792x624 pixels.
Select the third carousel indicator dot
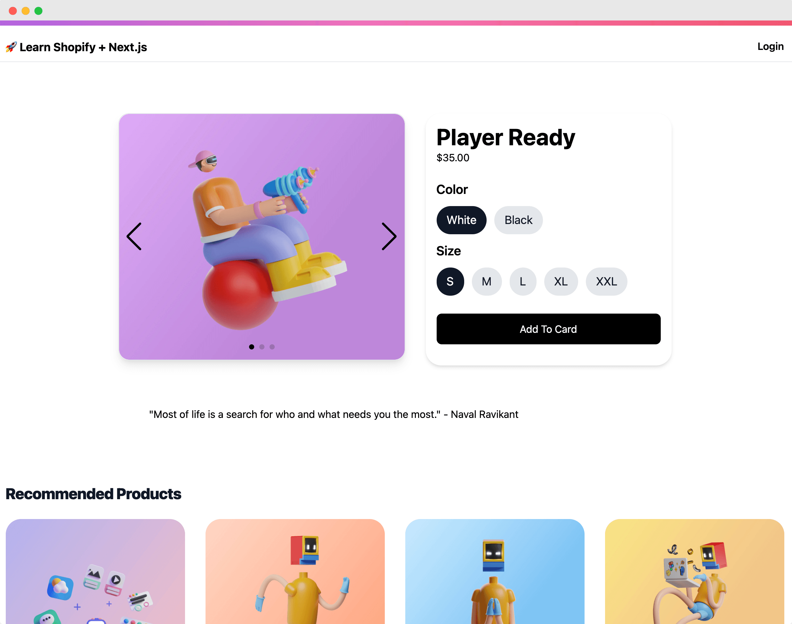[x=272, y=347]
